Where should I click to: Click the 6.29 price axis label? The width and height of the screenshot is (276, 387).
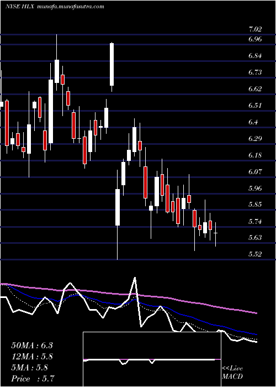(x=255, y=138)
